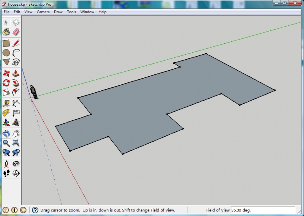Image resolution: width=304 pixels, height=216 pixels.
Task: Select the 3D Text tool
Action: (16, 123)
